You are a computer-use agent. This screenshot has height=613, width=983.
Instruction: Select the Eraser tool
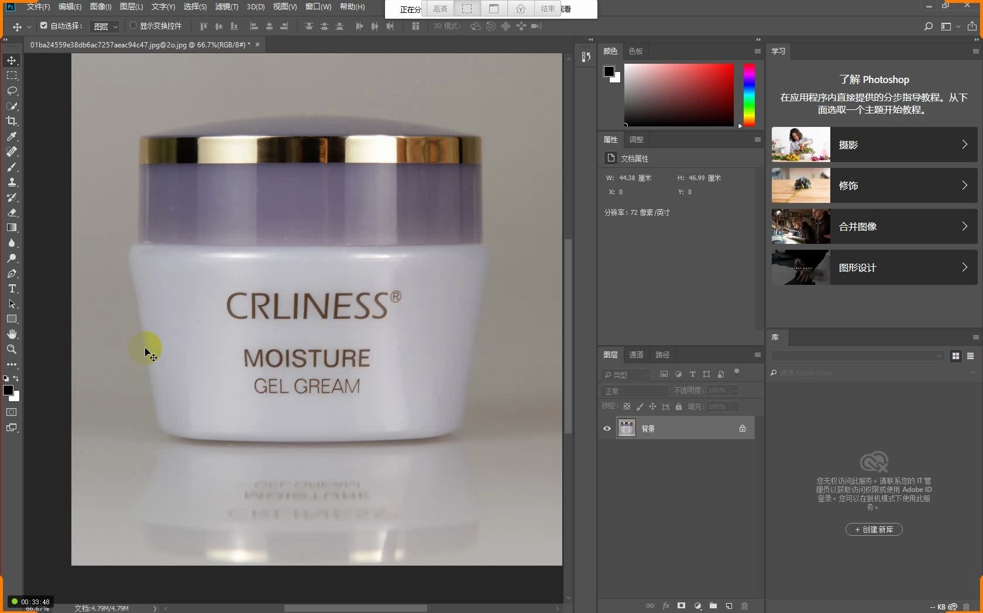tap(12, 213)
